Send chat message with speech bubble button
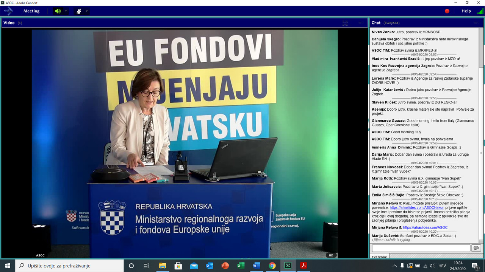Image resolution: width=485 pixels, height=272 pixels. (476, 248)
